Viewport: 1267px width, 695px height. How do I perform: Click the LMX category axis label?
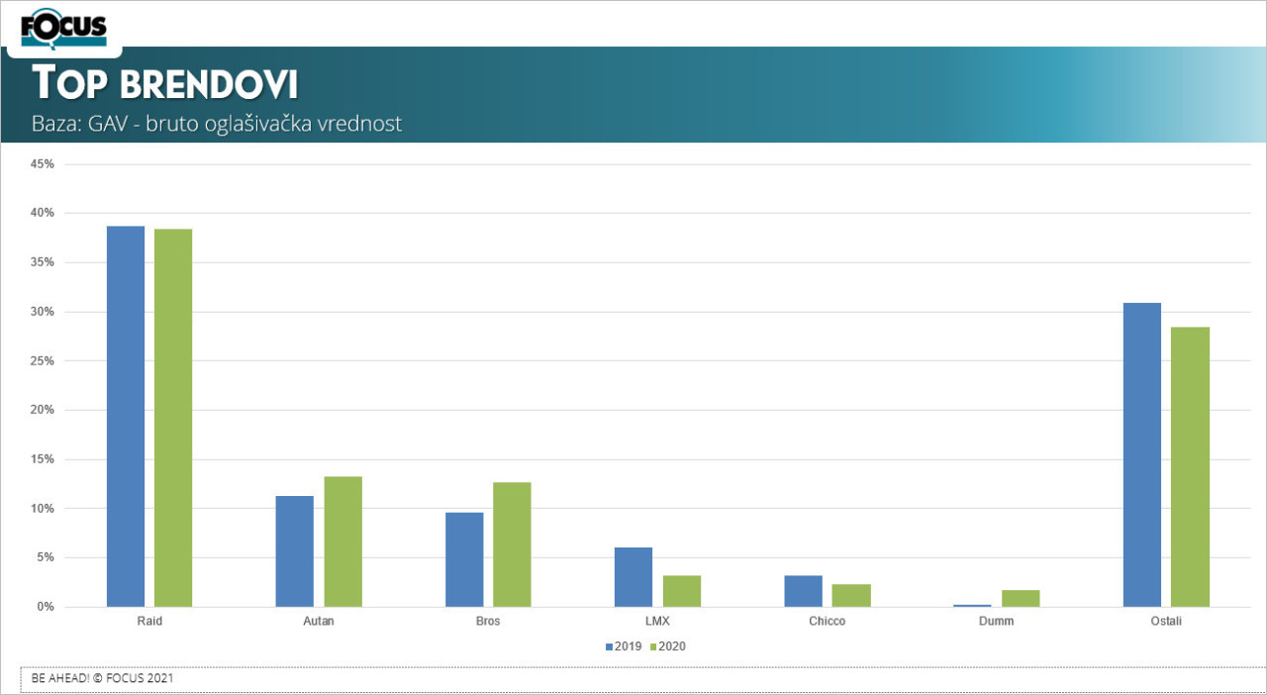click(x=657, y=622)
